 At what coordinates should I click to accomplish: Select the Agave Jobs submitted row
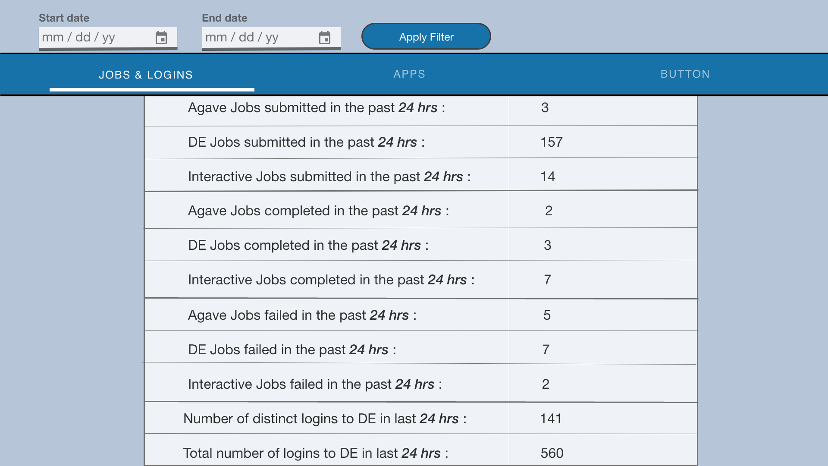[316, 108]
